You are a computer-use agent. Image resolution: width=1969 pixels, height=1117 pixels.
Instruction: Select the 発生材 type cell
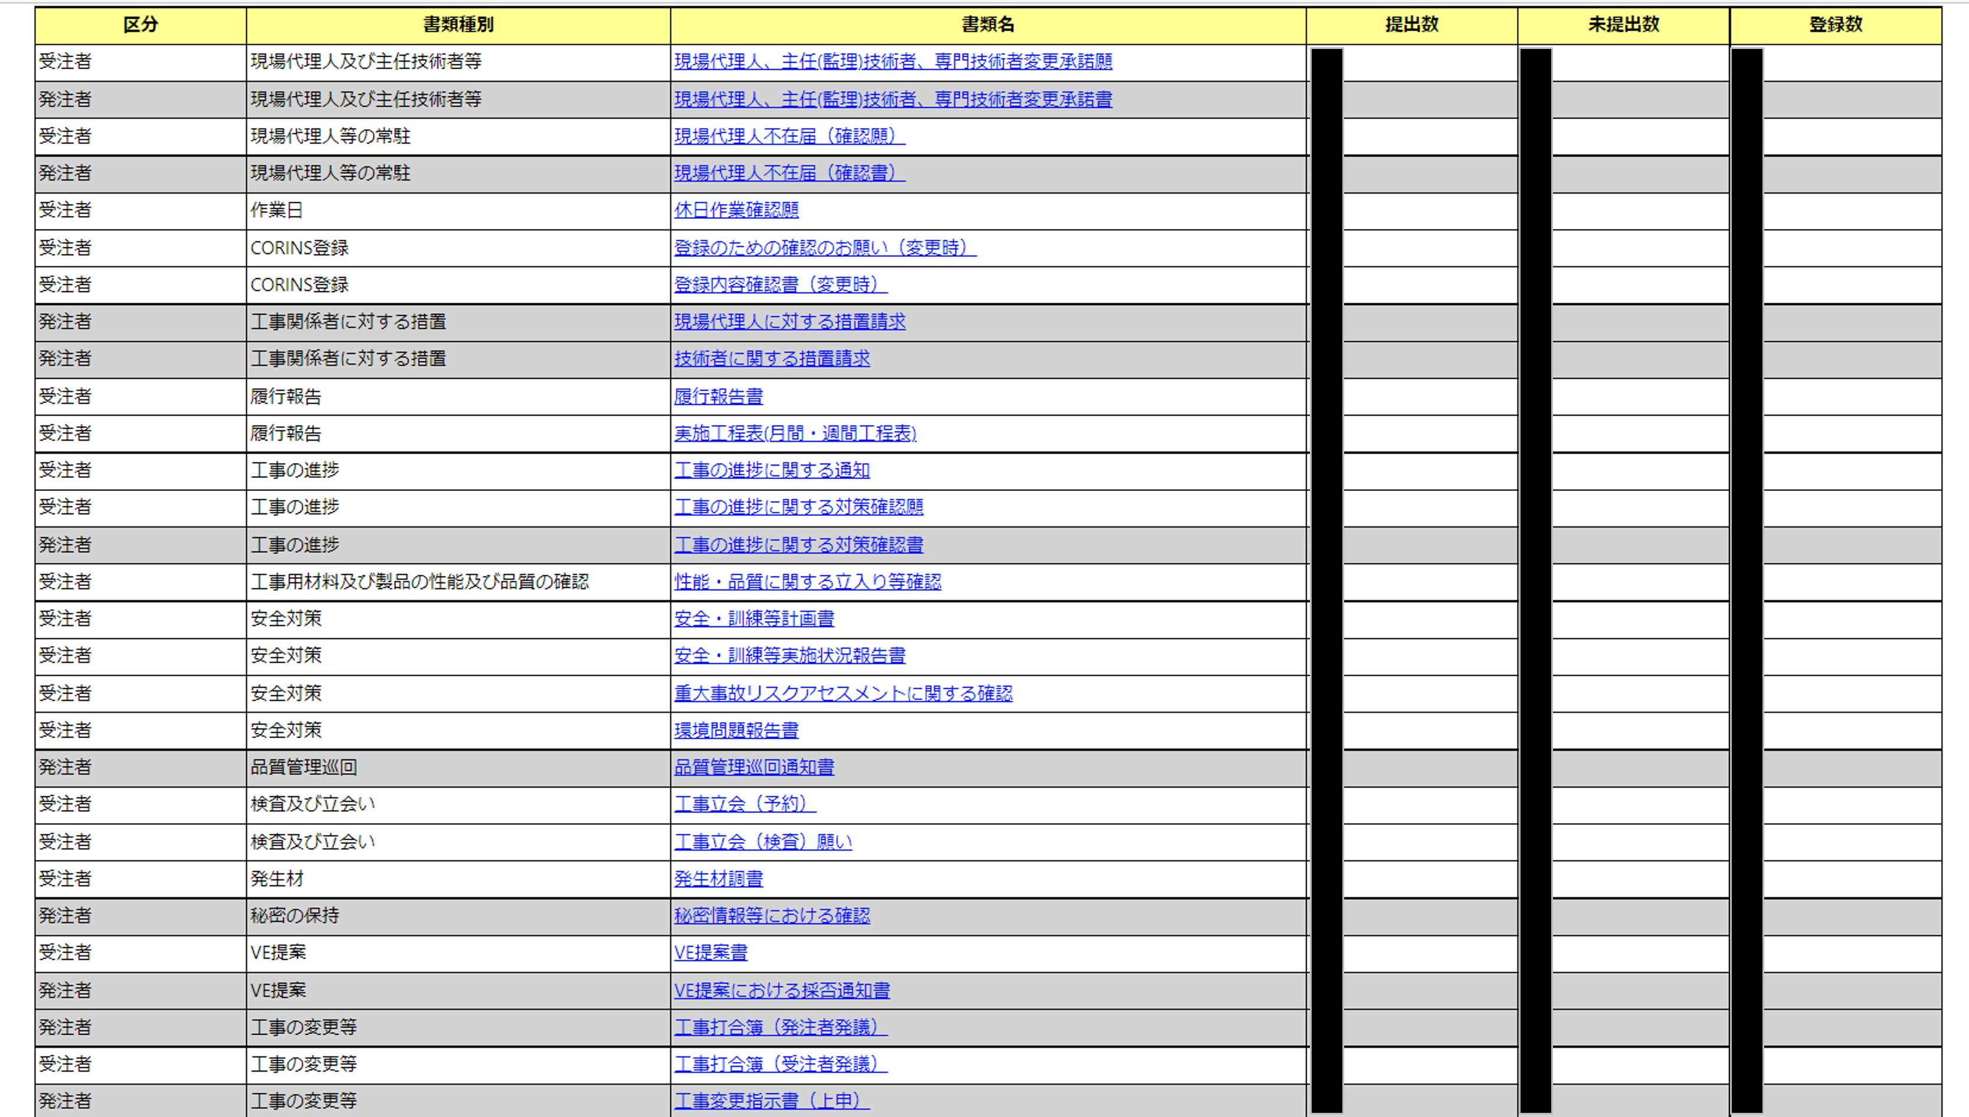tap(458, 879)
